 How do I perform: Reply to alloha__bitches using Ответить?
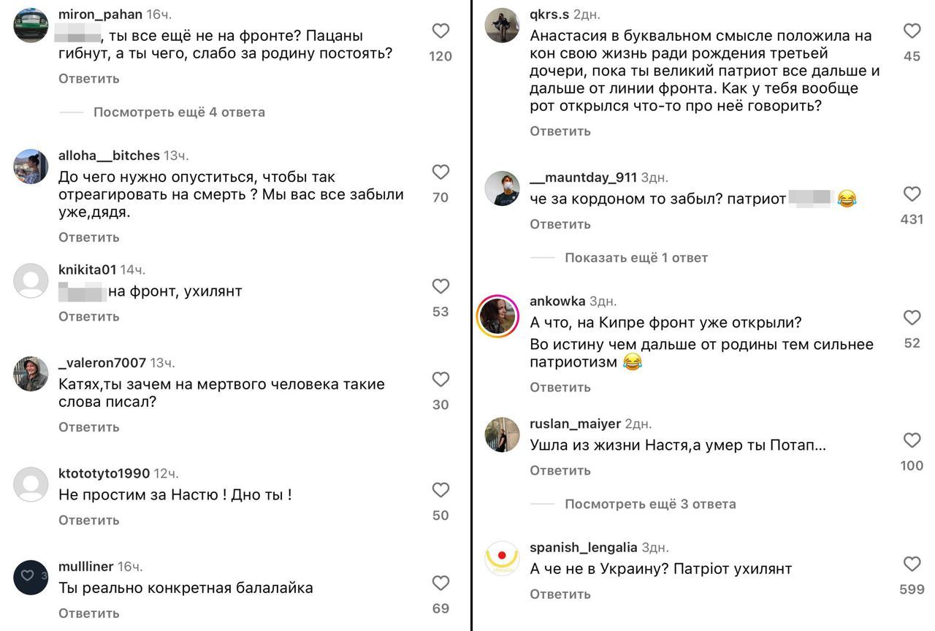pos(88,237)
